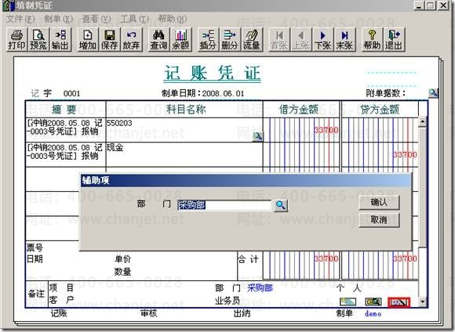Click the voucher table scrollbar up arrow
Image resolution: width=455 pixels, height=332 pixels.
423,121
